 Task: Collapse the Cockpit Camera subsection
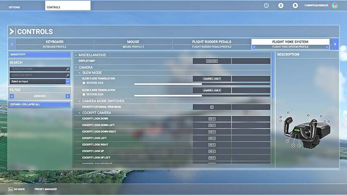coord(79,113)
